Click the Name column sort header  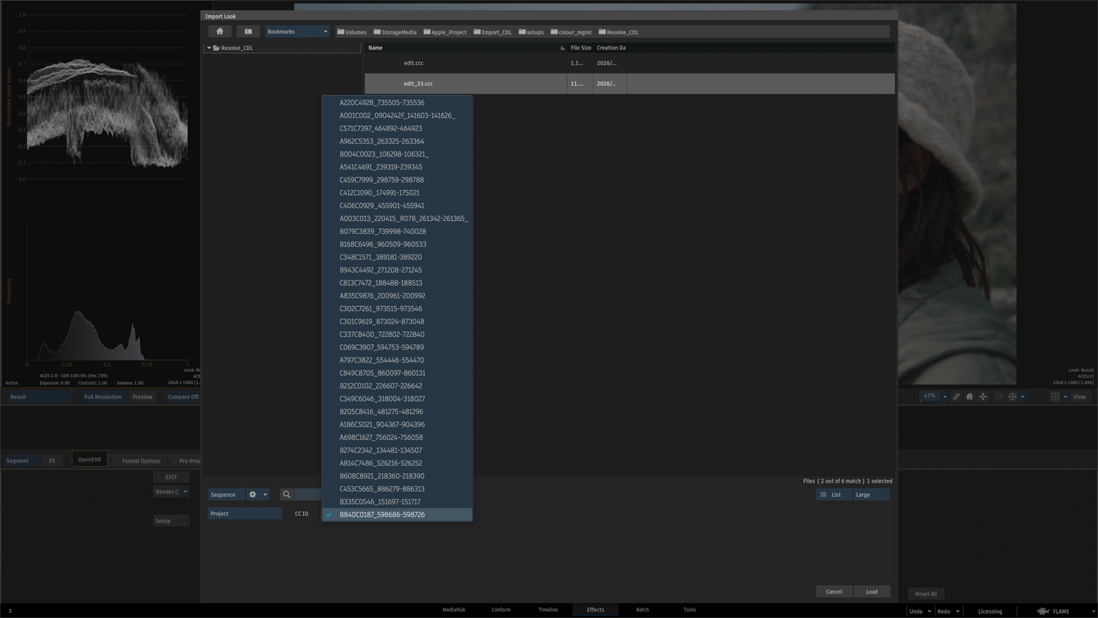(465, 48)
